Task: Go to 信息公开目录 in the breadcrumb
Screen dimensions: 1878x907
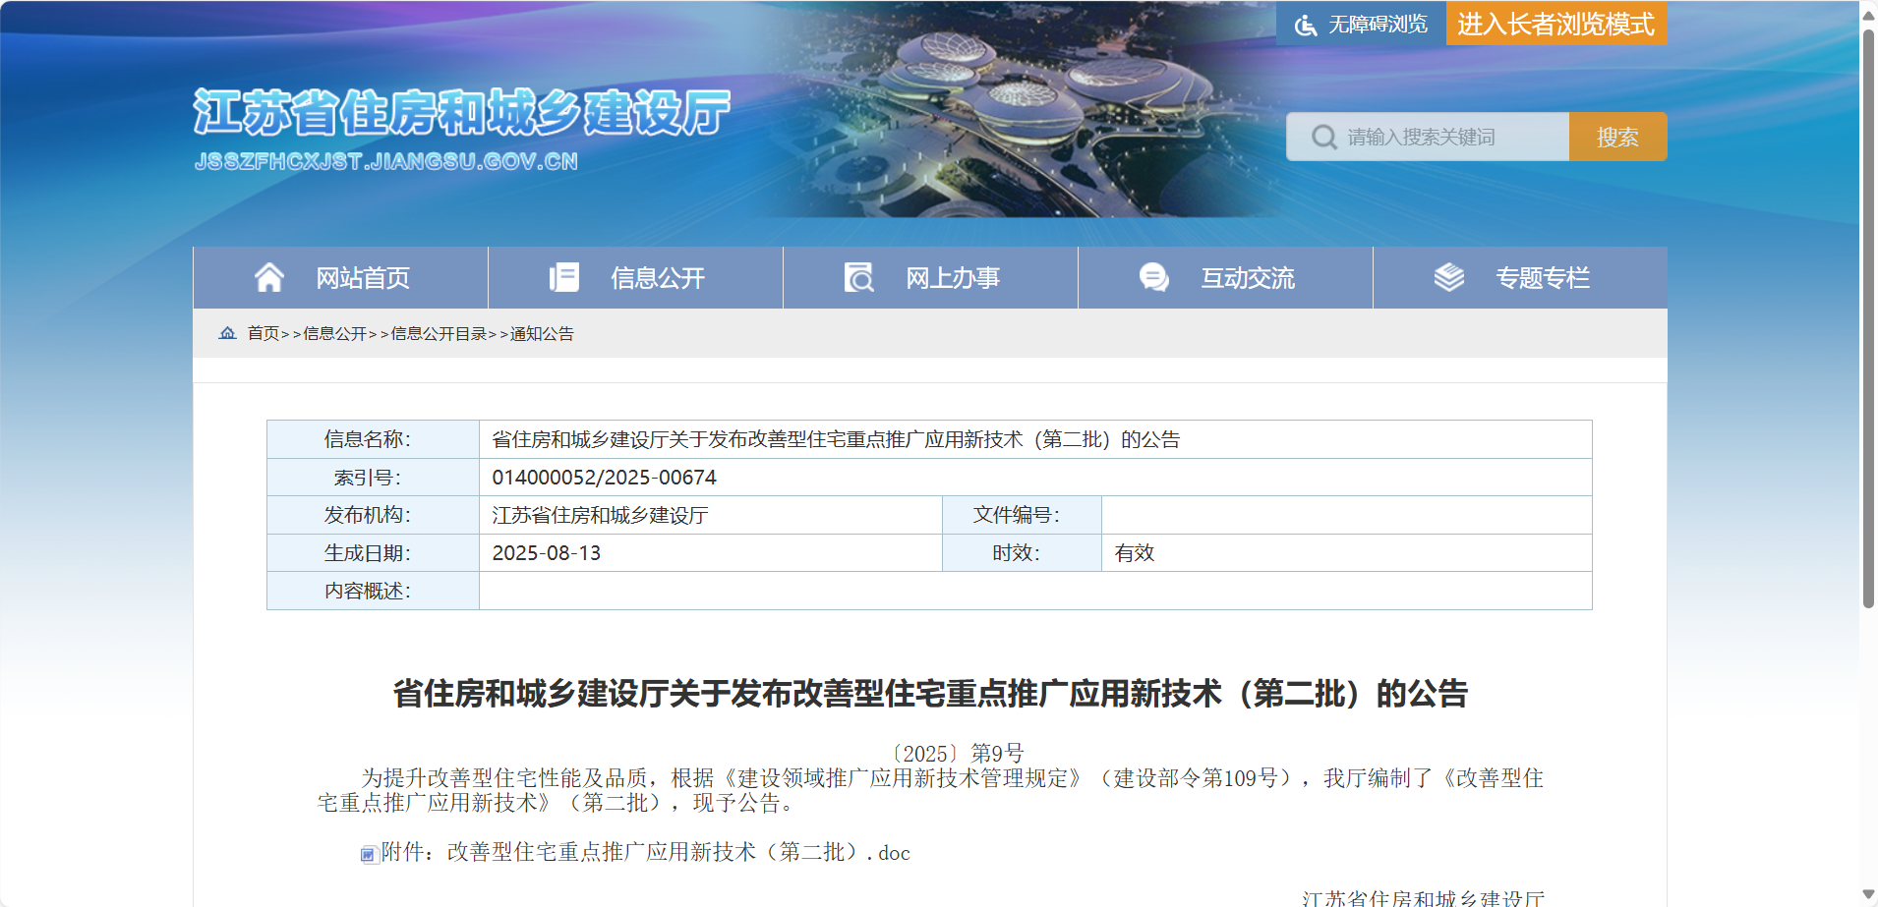Action: click(439, 334)
